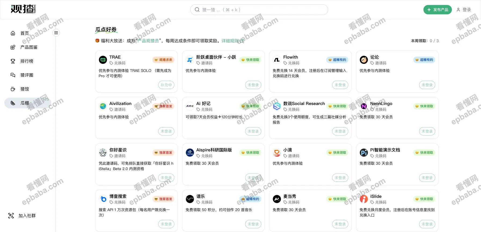Click the 论论 product icon
481x232 pixels.
[x=364, y=60]
